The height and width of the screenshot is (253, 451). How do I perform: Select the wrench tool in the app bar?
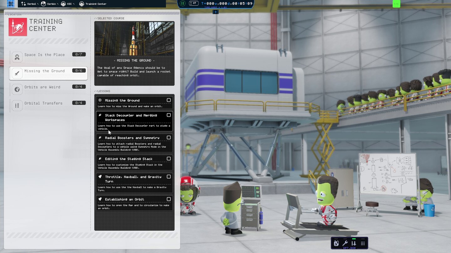pyautogui.click(x=345, y=243)
